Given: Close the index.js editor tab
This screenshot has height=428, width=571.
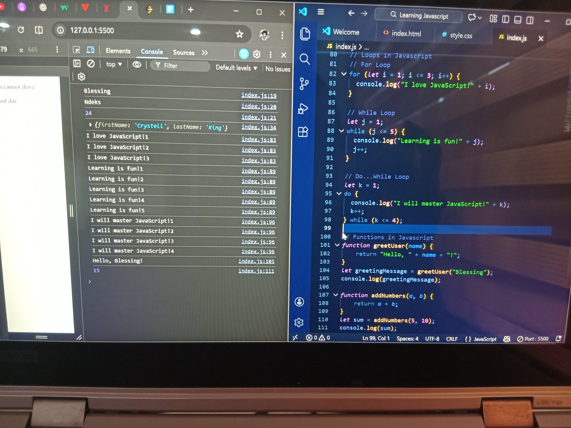Looking at the screenshot, I should [x=541, y=39].
